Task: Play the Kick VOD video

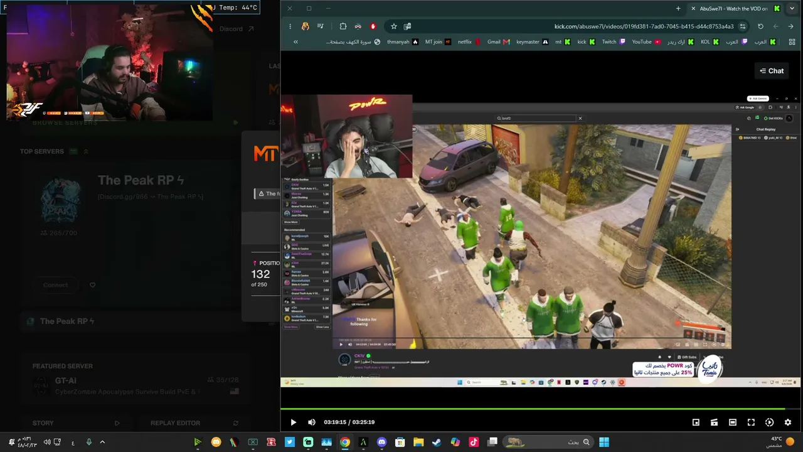Action: pyautogui.click(x=293, y=422)
